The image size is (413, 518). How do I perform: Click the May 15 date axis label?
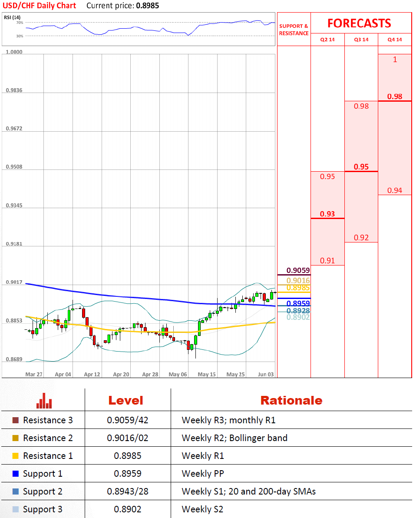[207, 374]
